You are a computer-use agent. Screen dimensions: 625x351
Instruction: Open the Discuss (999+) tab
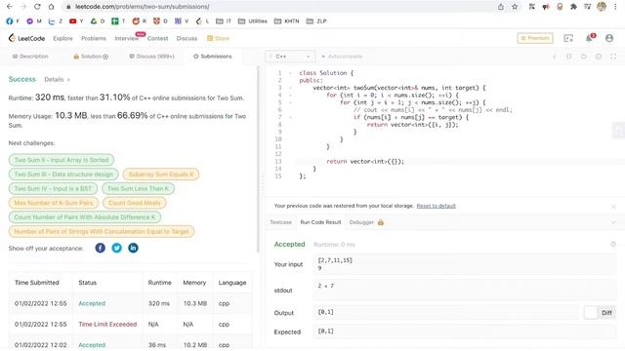point(152,57)
